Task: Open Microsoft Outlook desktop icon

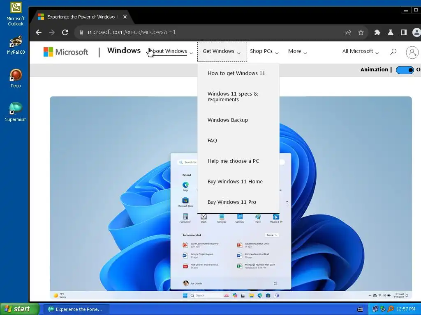Action: click(16, 14)
